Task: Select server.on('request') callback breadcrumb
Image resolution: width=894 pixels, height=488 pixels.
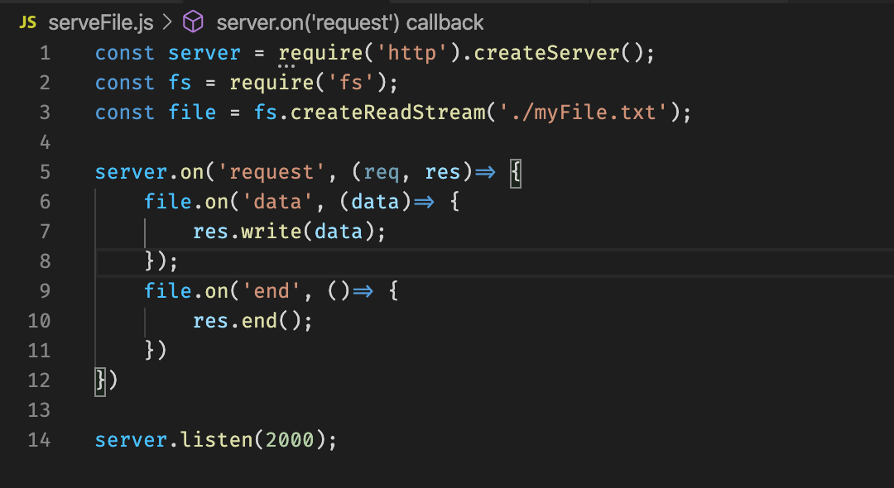Action: (x=349, y=23)
